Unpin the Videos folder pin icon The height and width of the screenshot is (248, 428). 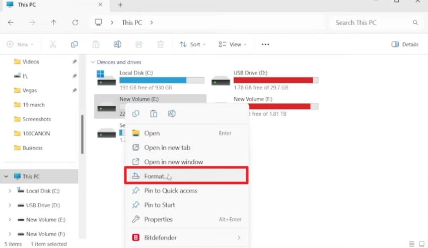click(x=74, y=61)
